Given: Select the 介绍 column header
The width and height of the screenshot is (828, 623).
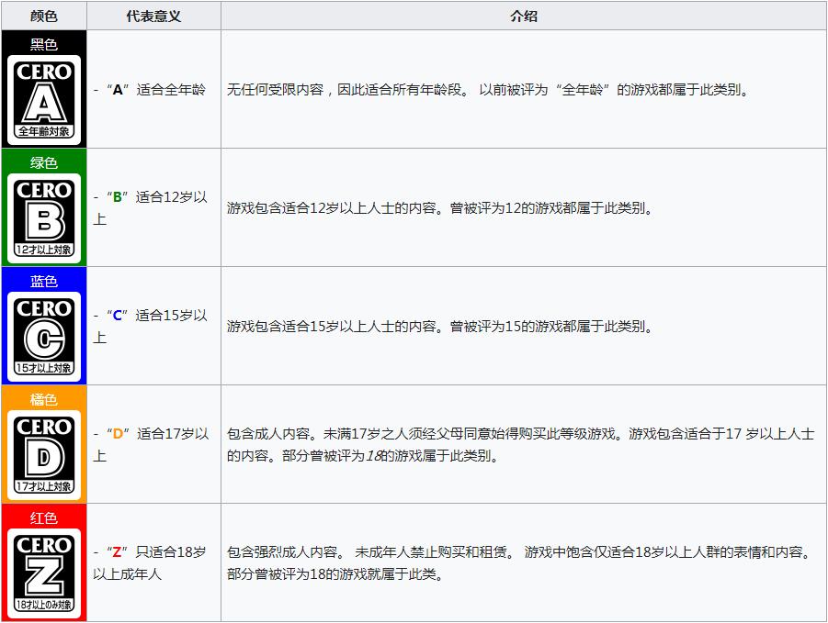Looking at the screenshot, I should click(x=522, y=15).
